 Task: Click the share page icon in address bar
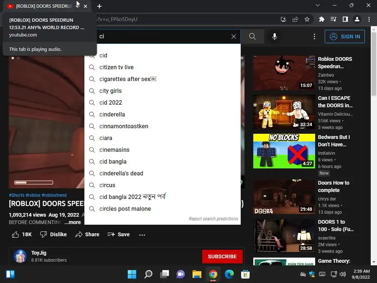(x=295, y=19)
